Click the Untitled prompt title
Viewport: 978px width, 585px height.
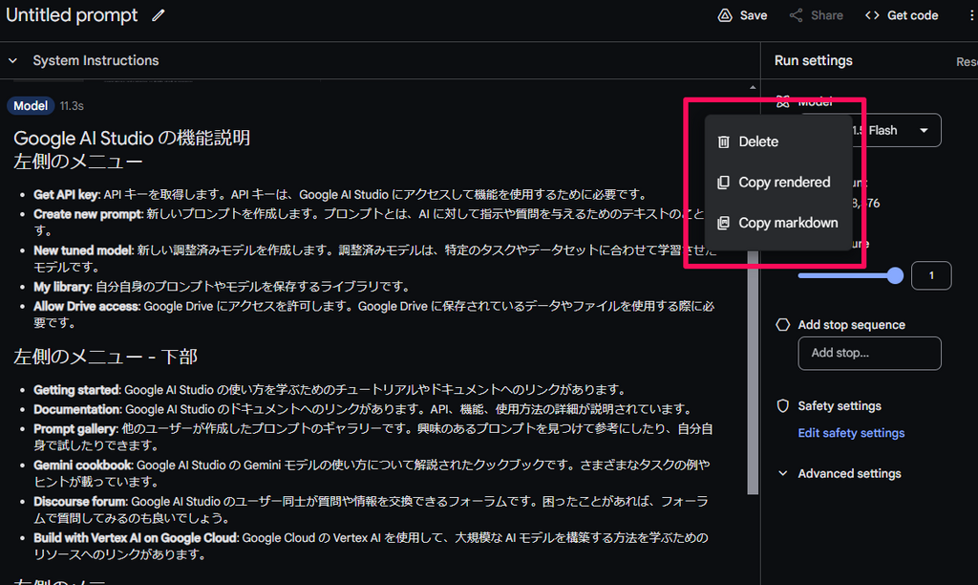click(72, 15)
